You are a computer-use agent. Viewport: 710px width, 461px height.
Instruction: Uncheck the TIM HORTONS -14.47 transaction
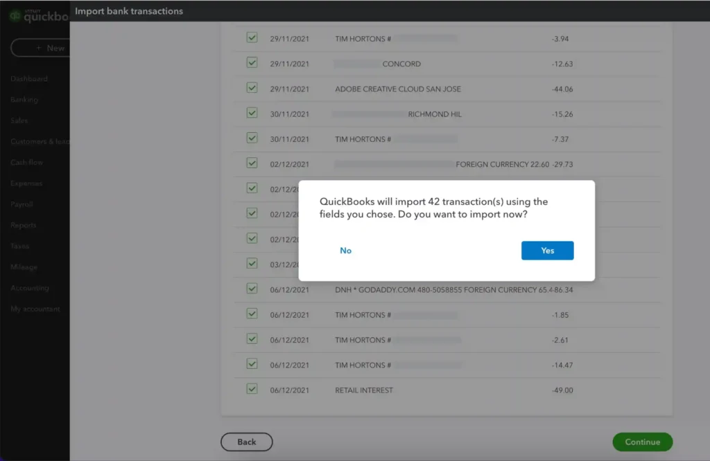point(252,364)
